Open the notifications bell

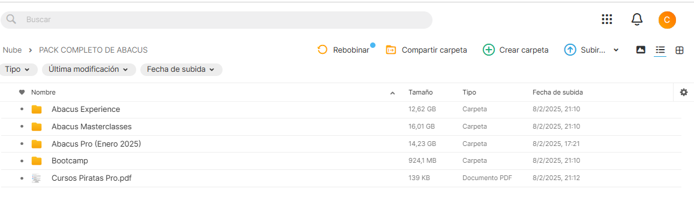pyautogui.click(x=636, y=19)
